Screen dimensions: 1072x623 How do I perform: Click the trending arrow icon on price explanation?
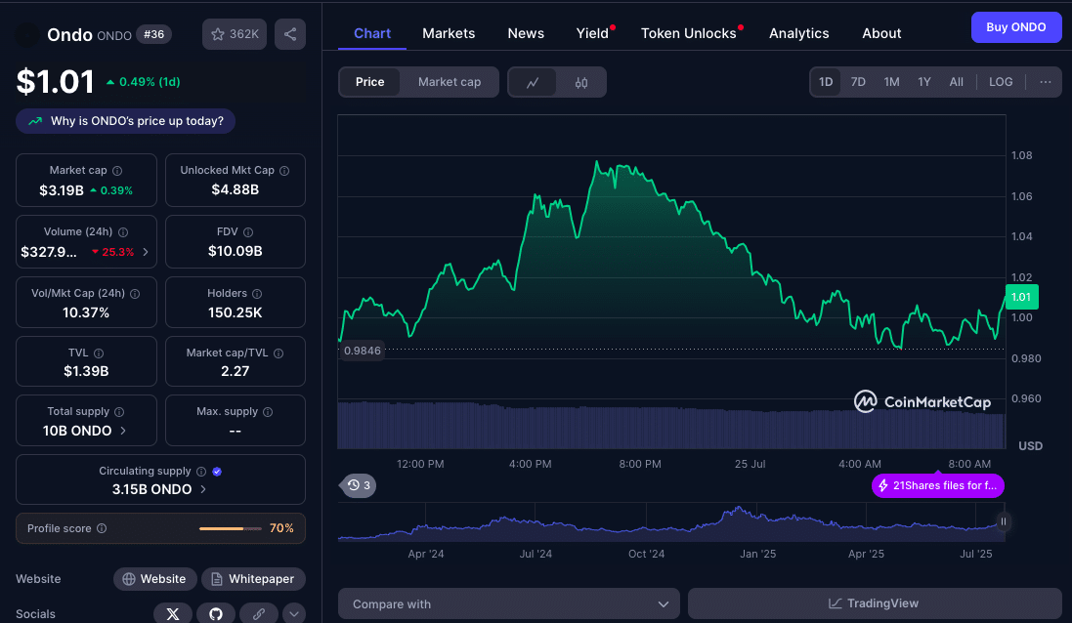point(35,121)
